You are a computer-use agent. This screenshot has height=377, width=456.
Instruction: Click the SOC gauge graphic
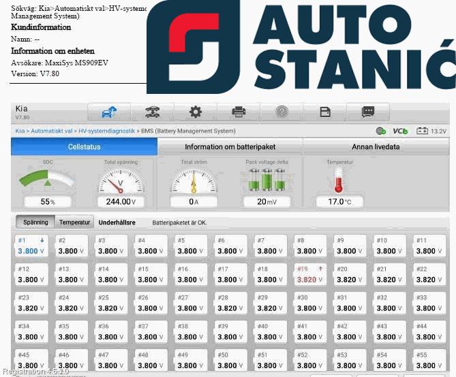point(47,180)
